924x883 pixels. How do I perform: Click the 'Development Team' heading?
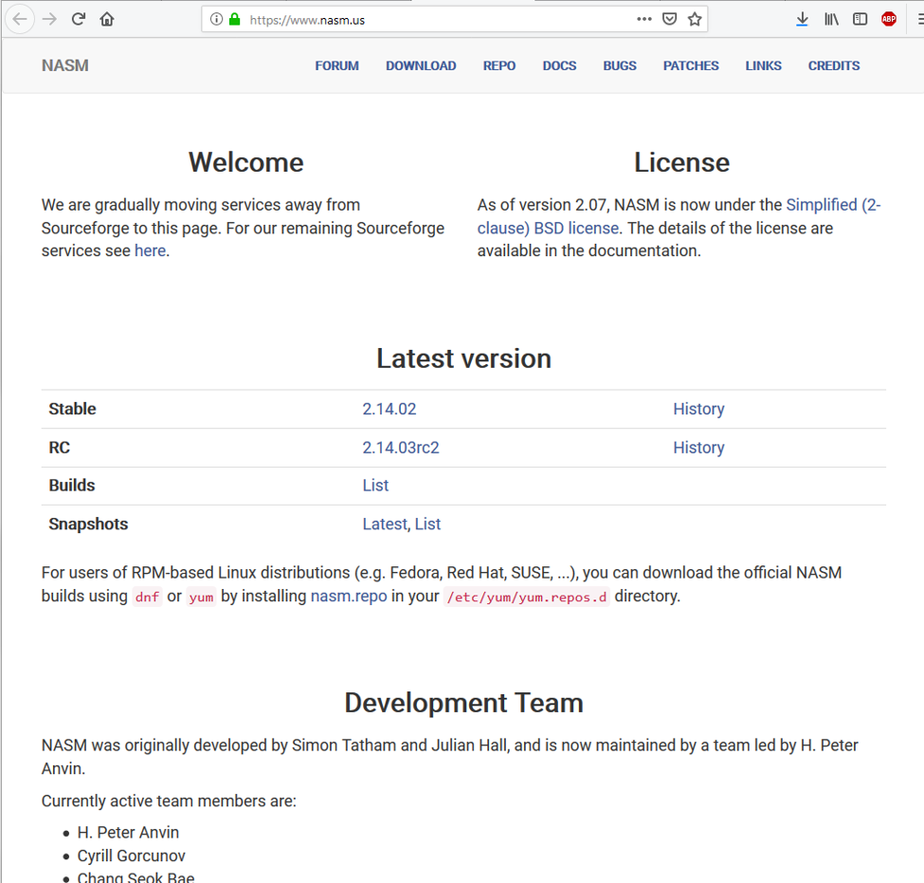[463, 703]
